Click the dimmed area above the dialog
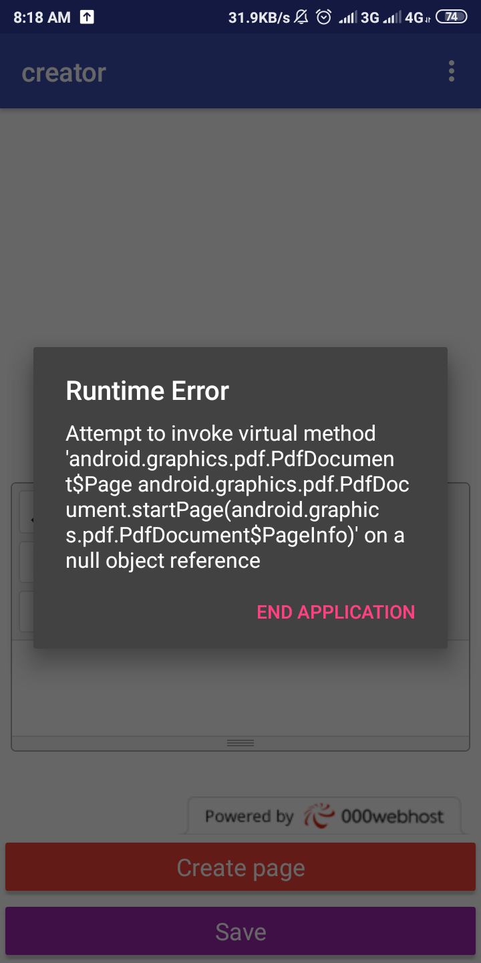The image size is (481, 963). pyautogui.click(x=240, y=227)
